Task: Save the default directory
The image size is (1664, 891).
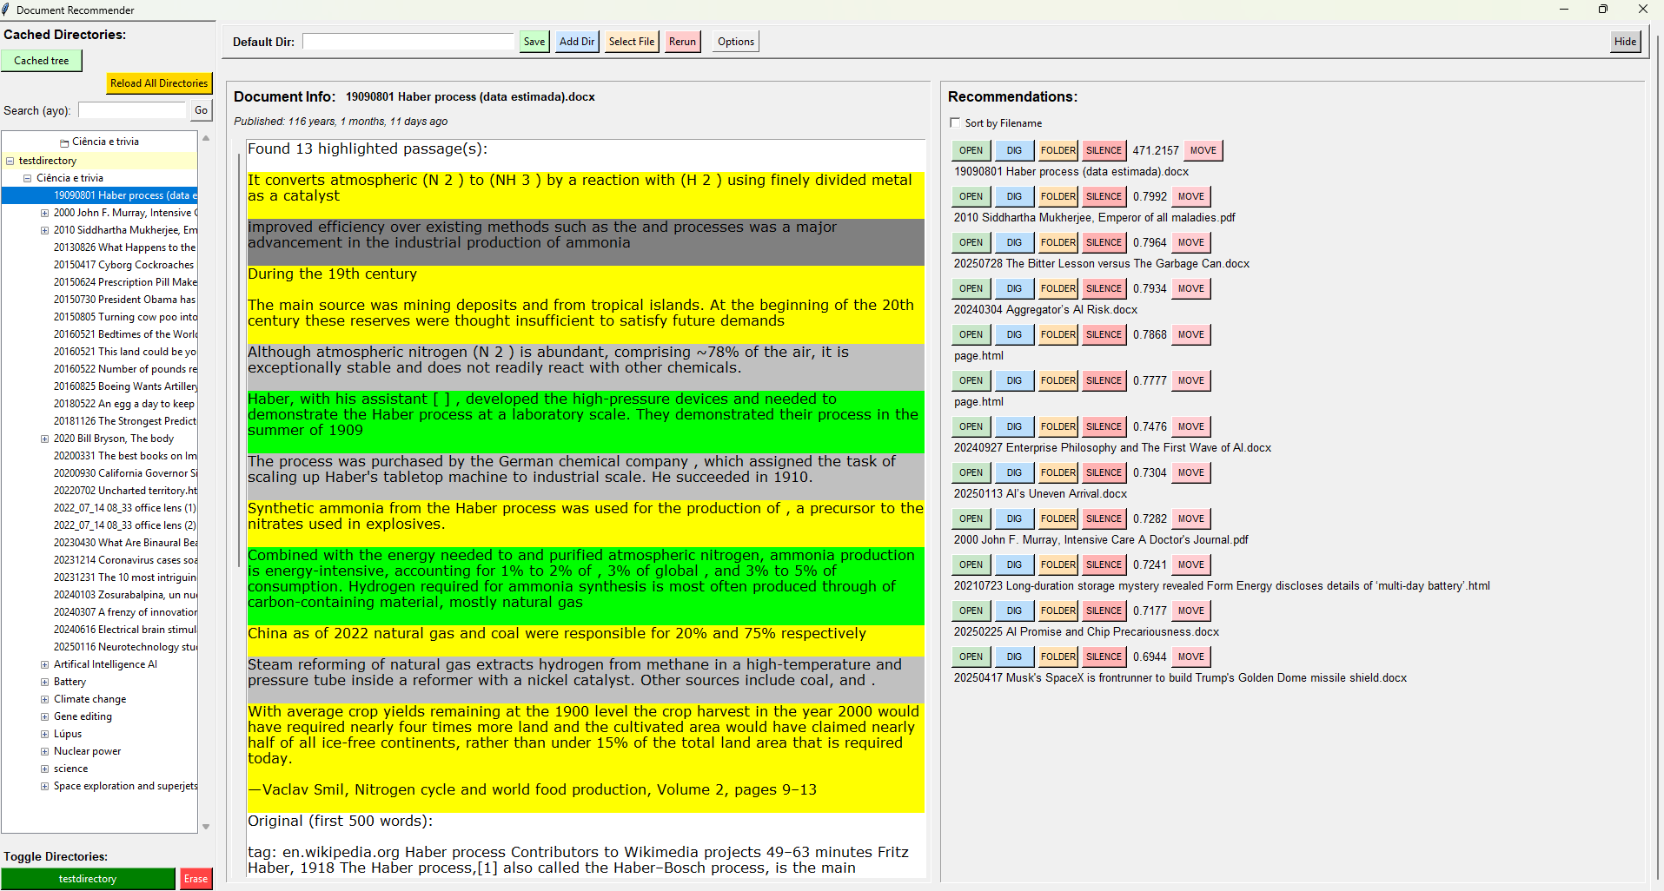Action: point(534,42)
